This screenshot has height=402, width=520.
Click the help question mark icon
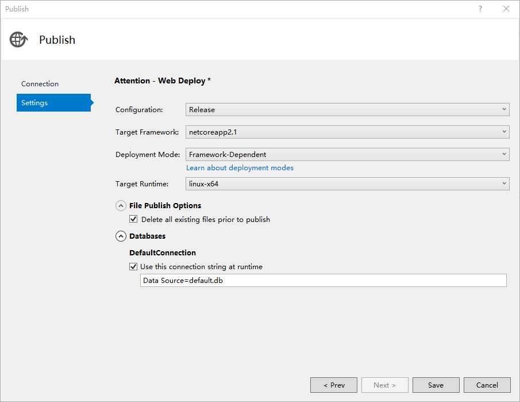point(480,9)
